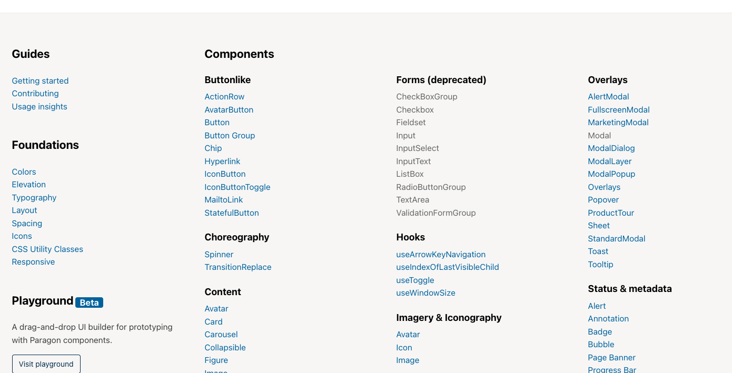This screenshot has width=732, height=373.
Task: Open the Spinner component page
Action: click(x=219, y=254)
